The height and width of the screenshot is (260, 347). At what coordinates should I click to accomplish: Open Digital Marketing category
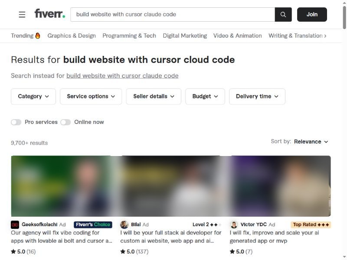click(x=185, y=36)
